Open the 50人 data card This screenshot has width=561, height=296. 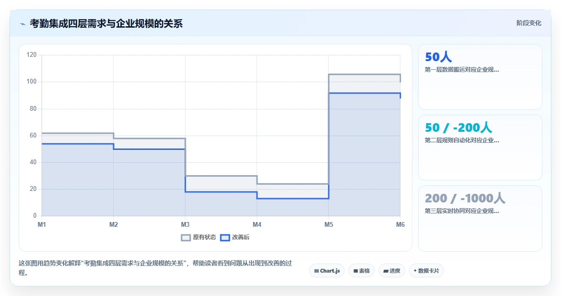[480, 77]
